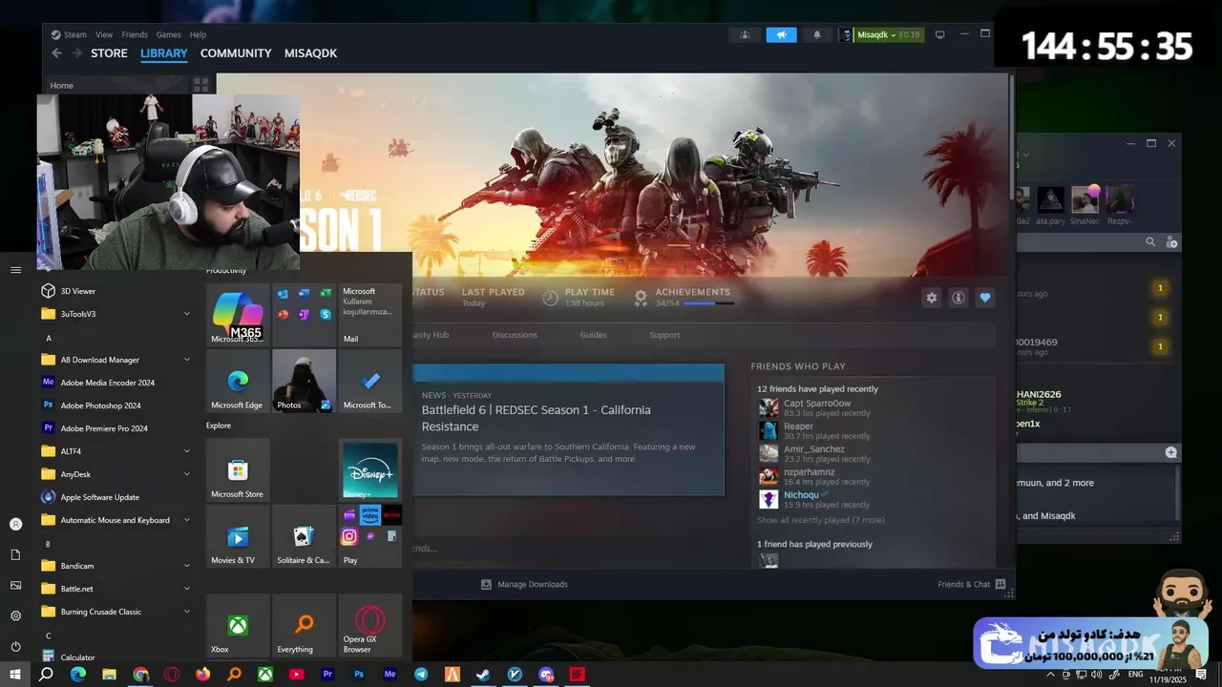Expand AB Download Manager folder

click(116, 360)
